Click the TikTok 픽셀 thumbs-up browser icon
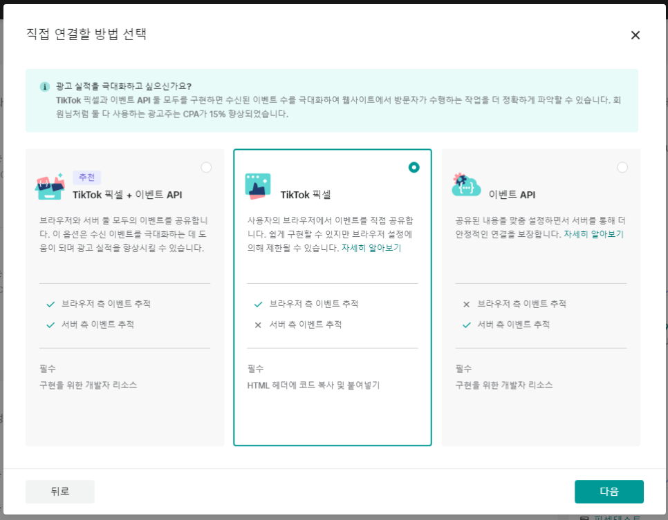Screen dimensions: 668x520 [258, 186]
